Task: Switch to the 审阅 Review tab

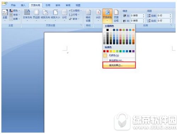Action: (68, 5)
